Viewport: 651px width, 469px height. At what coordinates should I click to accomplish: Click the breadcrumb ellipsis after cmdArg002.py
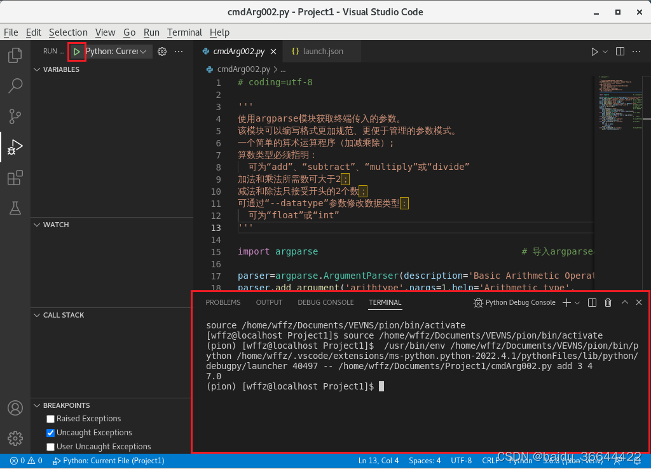(283, 70)
